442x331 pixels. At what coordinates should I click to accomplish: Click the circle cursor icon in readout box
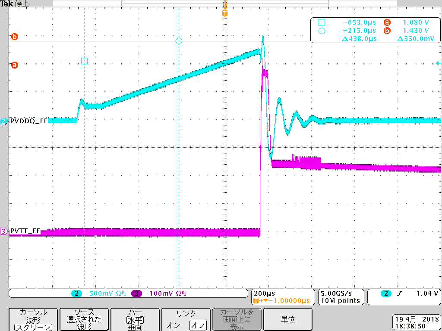tap(322, 31)
